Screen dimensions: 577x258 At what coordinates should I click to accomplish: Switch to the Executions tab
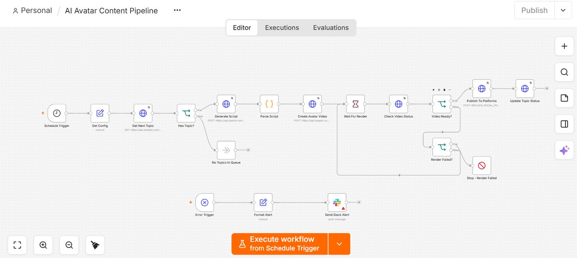pyautogui.click(x=282, y=28)
